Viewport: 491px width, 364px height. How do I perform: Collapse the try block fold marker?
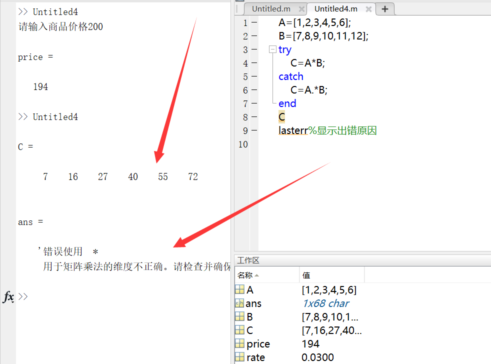272,49
